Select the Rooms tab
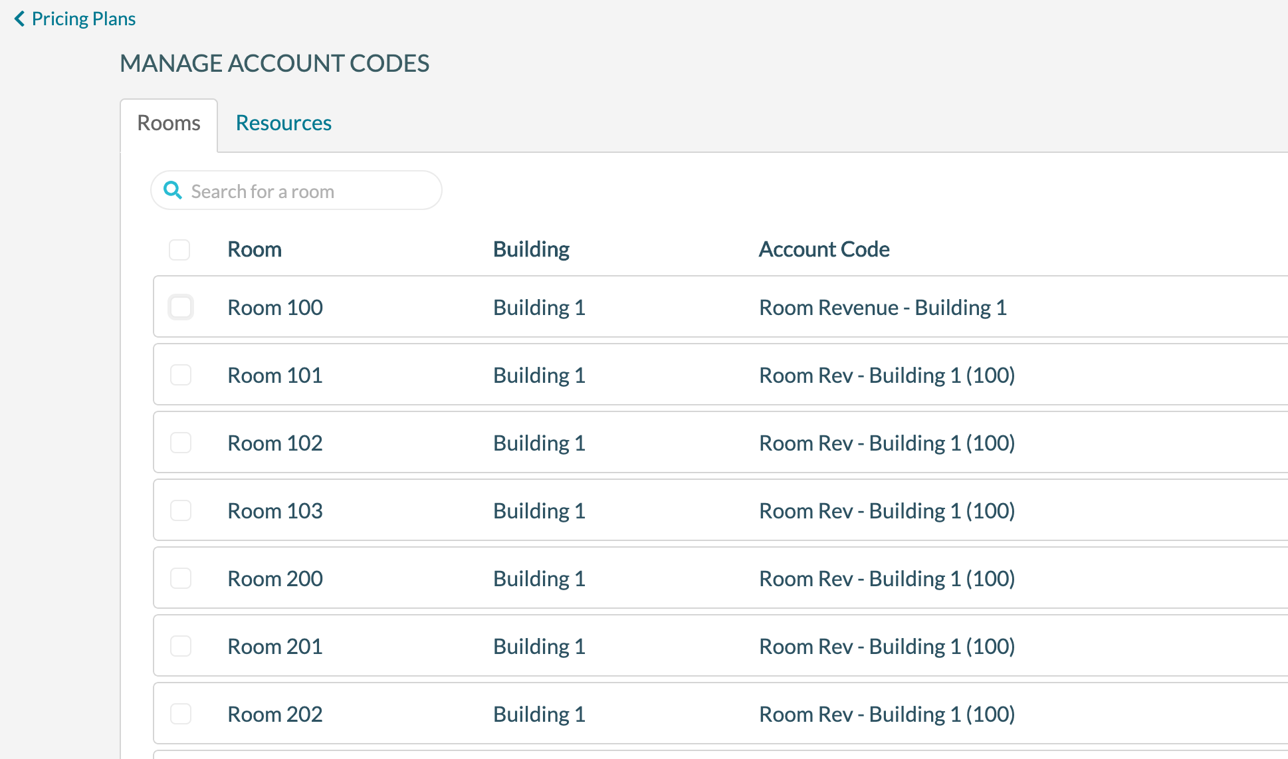 tap(168, 123)
